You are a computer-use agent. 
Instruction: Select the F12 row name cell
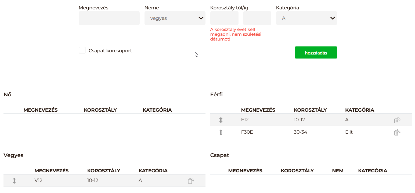245,120
